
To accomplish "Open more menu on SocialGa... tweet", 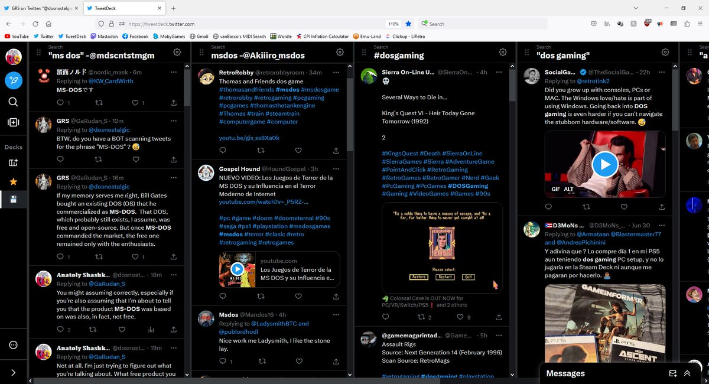I will click(662, 72).
